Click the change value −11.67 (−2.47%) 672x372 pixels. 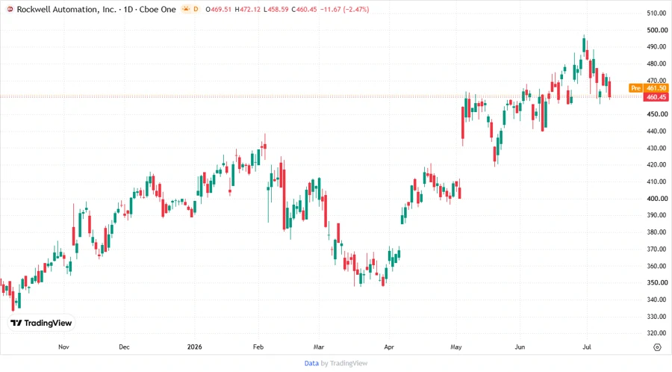point(344,10)
